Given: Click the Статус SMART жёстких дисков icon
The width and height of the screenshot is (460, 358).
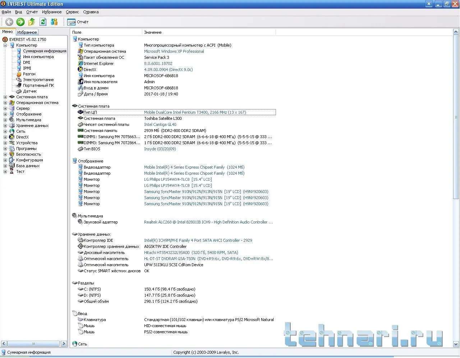Looking at the screenshot, I should tap(80, 271).
